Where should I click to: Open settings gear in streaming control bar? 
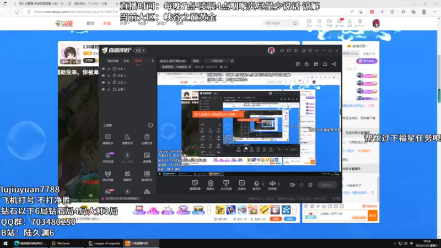point(310,185)
